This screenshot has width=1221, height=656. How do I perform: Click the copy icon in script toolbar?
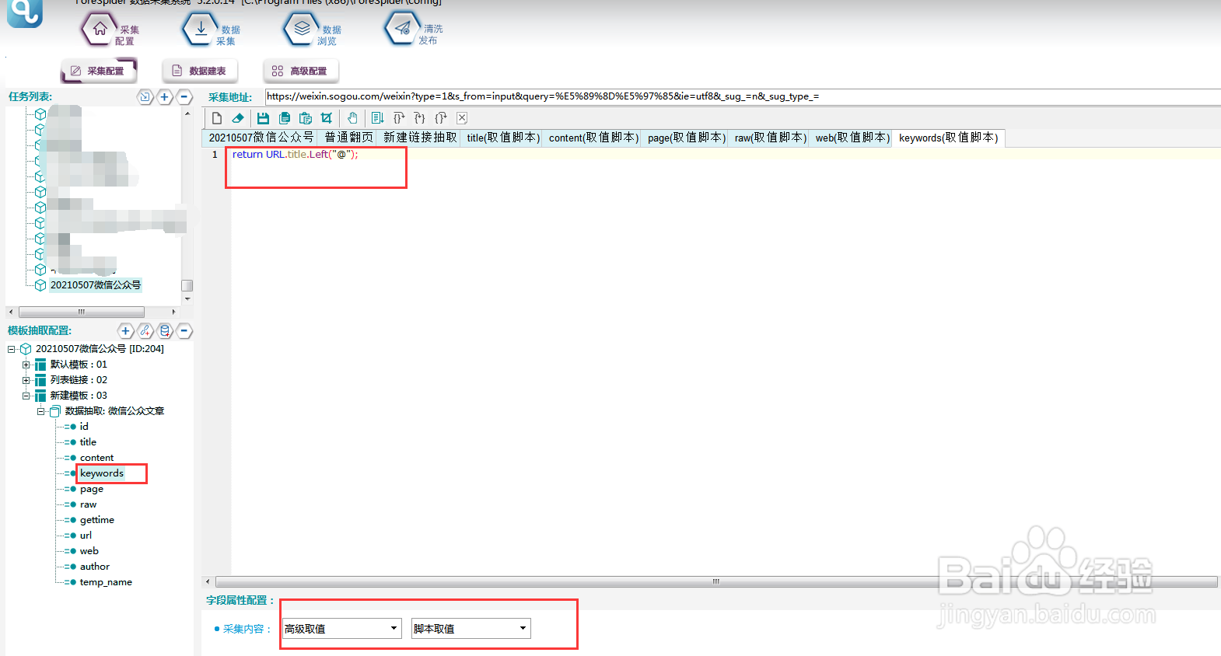coord(285,118)
